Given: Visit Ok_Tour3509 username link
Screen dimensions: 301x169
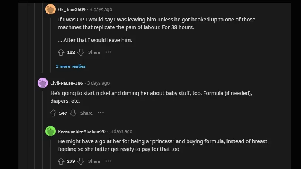Looking at the screenshot, I should click(72, 10).
